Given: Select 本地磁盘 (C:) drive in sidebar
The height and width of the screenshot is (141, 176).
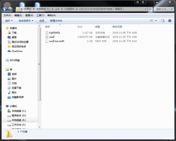Looking at the screenshot, I should pyautogui.click(x=19, y=111).
